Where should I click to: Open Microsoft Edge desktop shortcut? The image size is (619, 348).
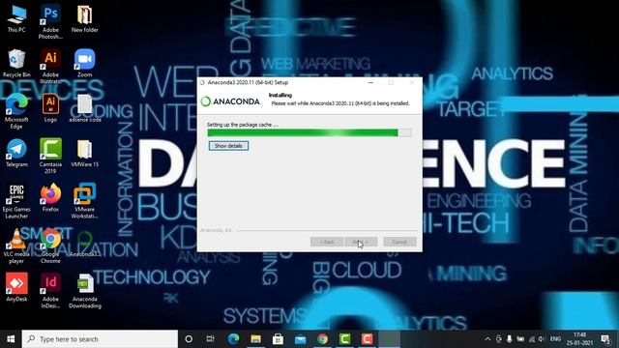[16, 111]
